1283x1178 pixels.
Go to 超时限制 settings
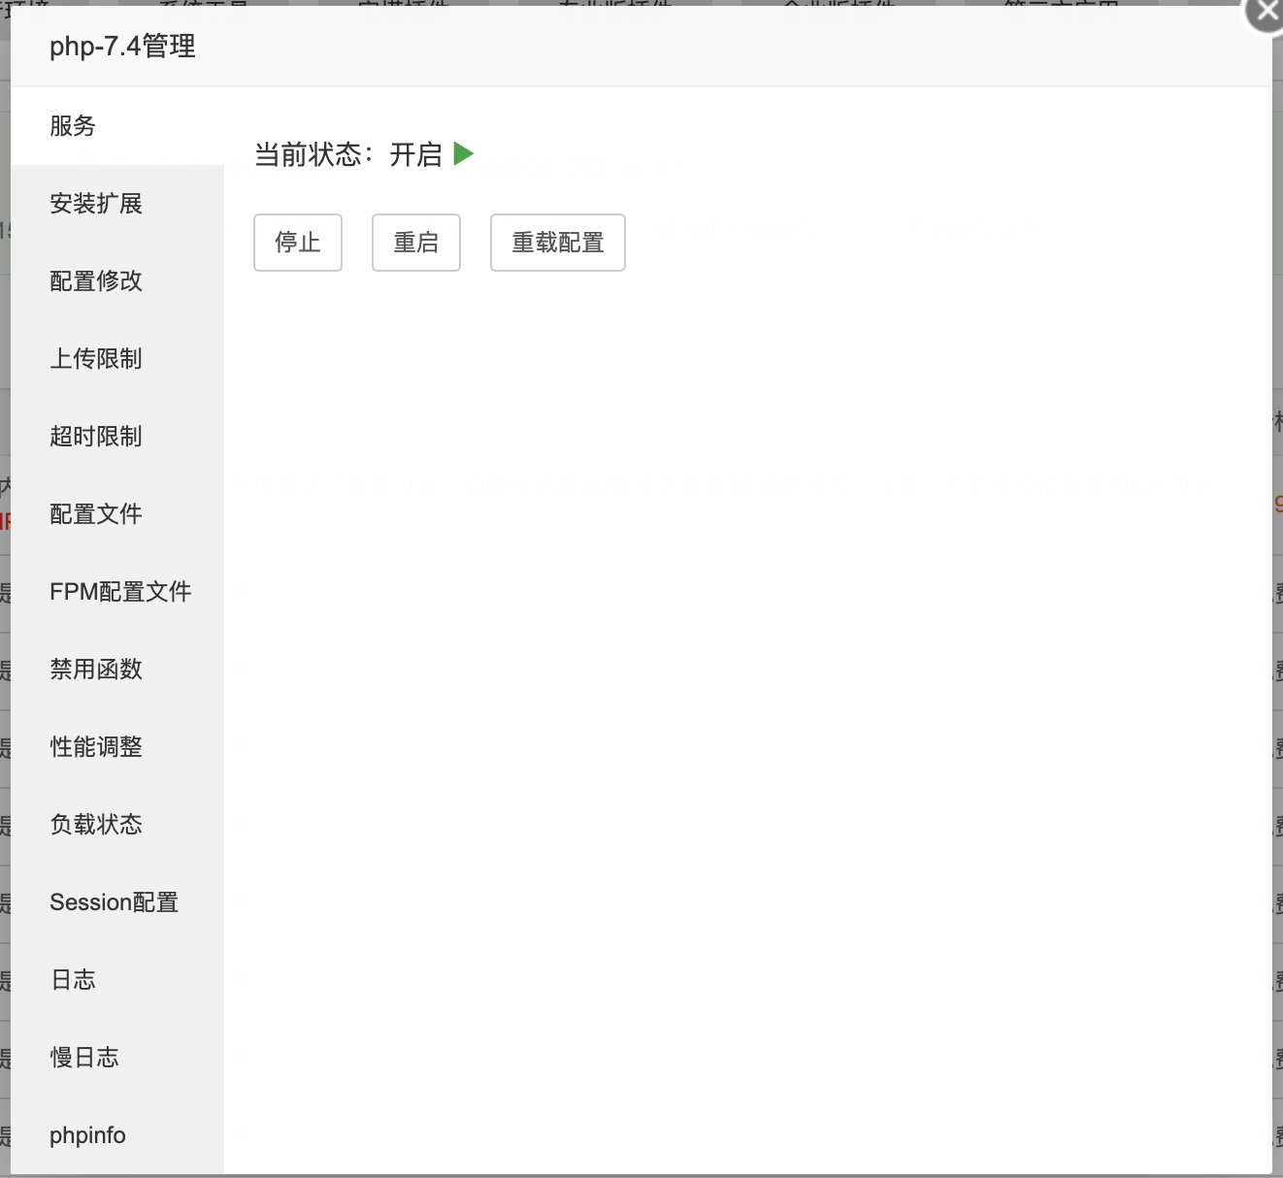117,437
